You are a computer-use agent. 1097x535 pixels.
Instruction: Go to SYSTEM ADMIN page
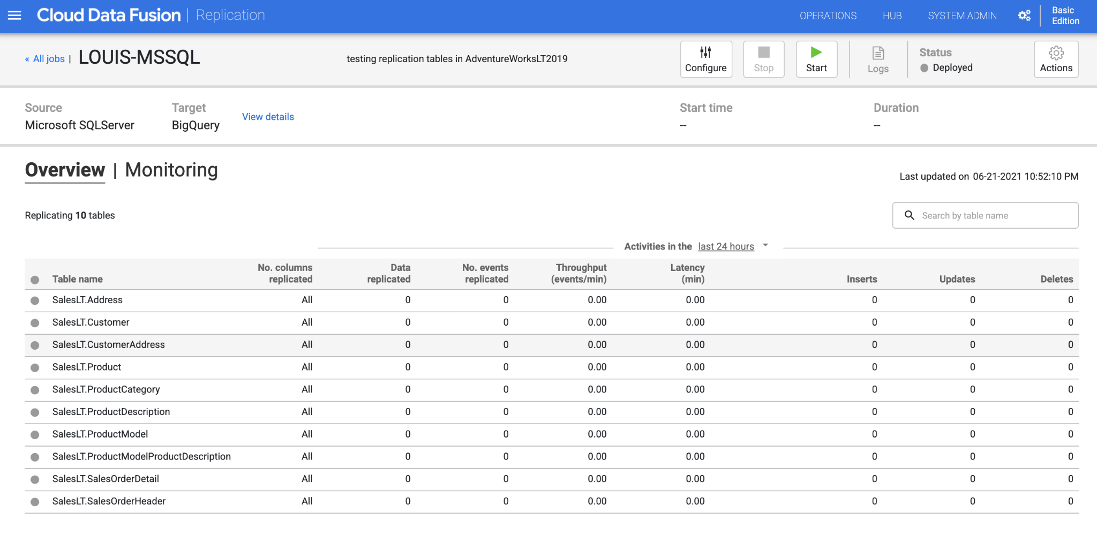(x=962, y=16)
